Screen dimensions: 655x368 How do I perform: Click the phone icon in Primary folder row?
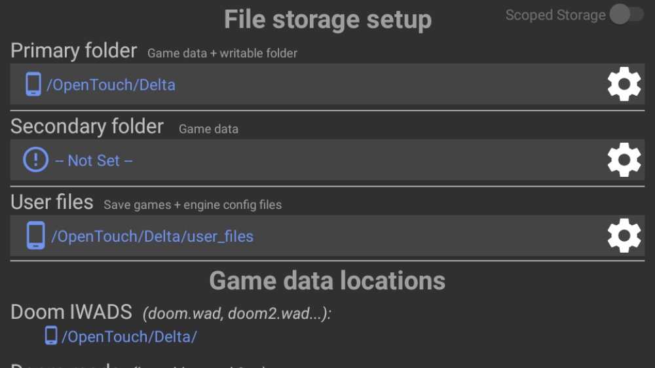click(x=33, y=84)
